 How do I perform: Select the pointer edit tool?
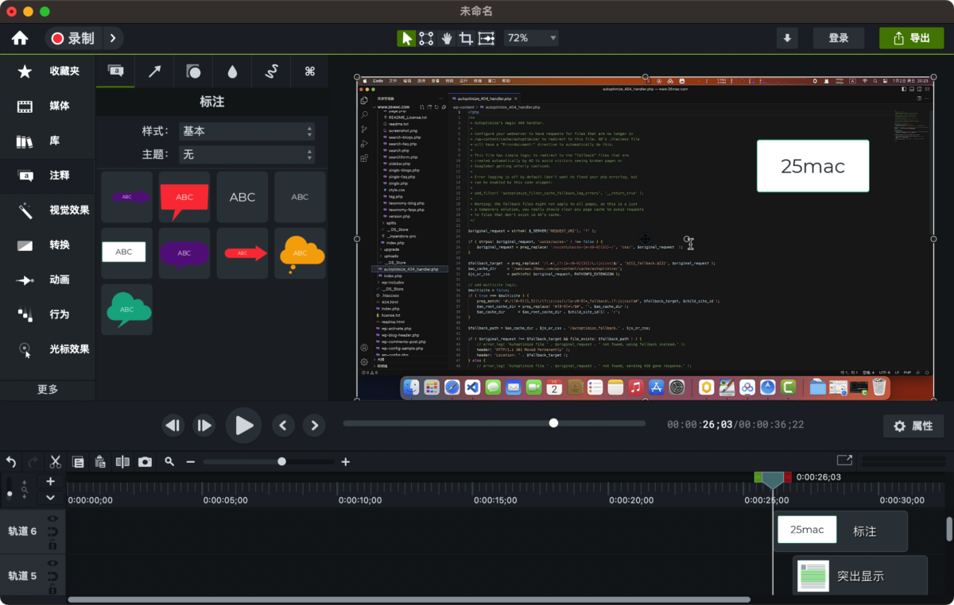coord(406,38)
